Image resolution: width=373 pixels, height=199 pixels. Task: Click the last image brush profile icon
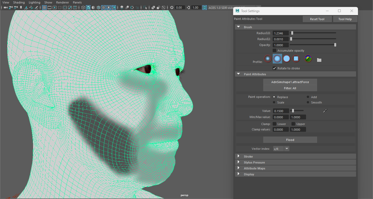point(308,59)
